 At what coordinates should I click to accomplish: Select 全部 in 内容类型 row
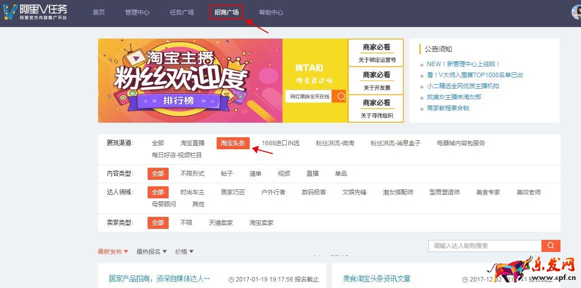pos(158,174)
